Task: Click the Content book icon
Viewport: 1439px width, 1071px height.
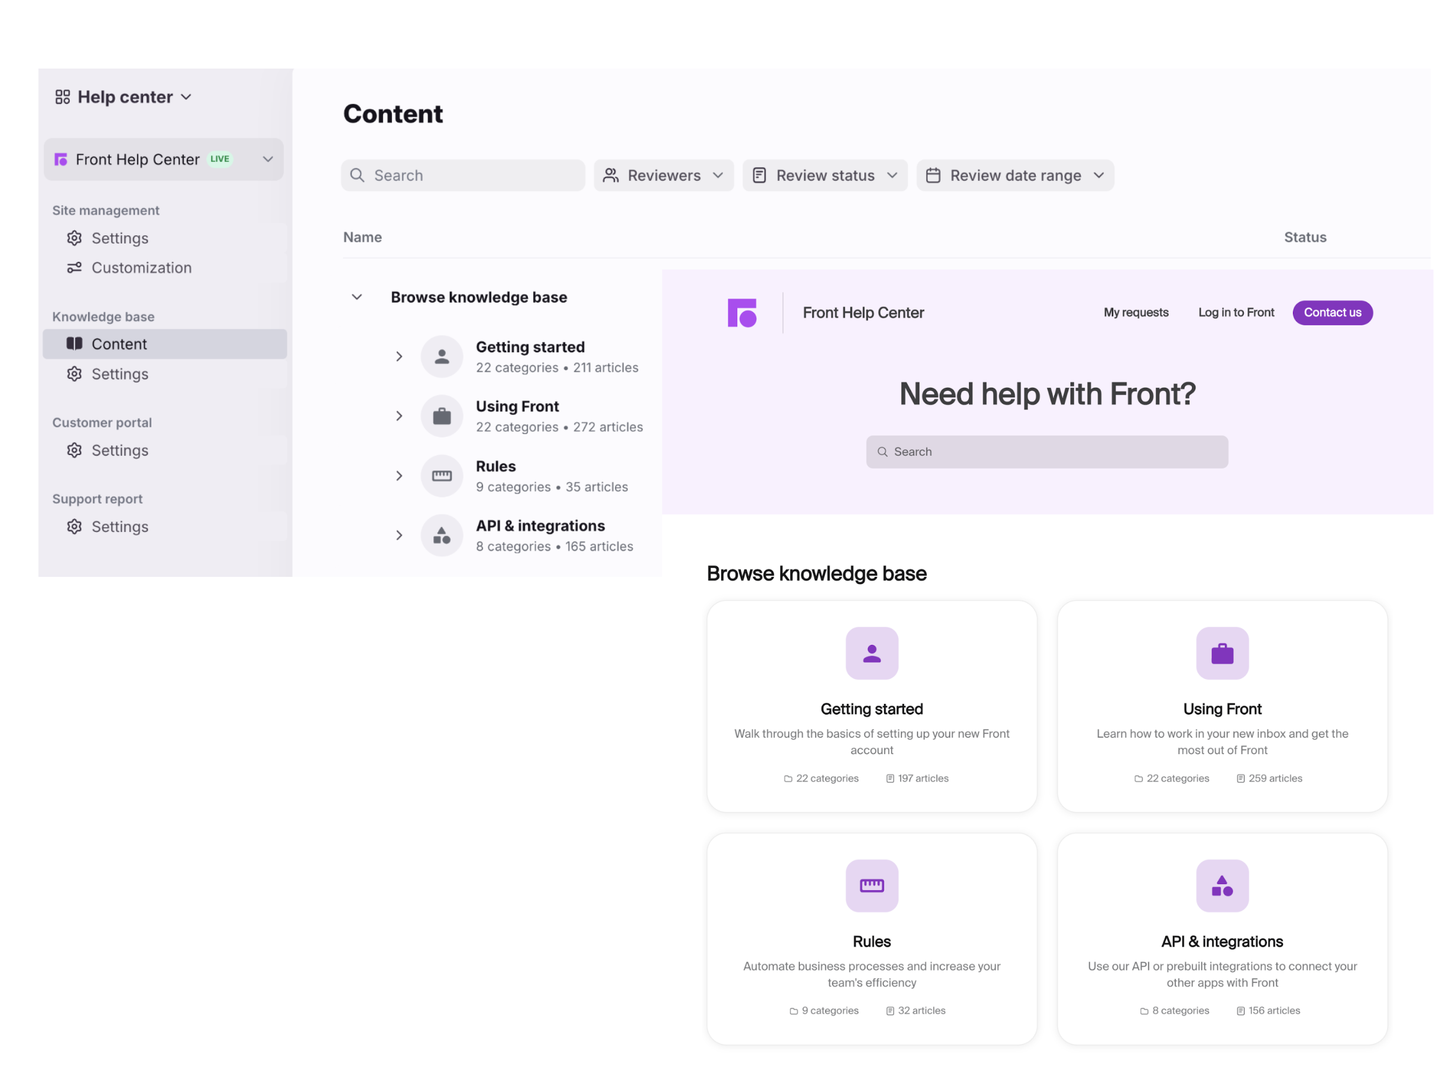Action: 74,344
